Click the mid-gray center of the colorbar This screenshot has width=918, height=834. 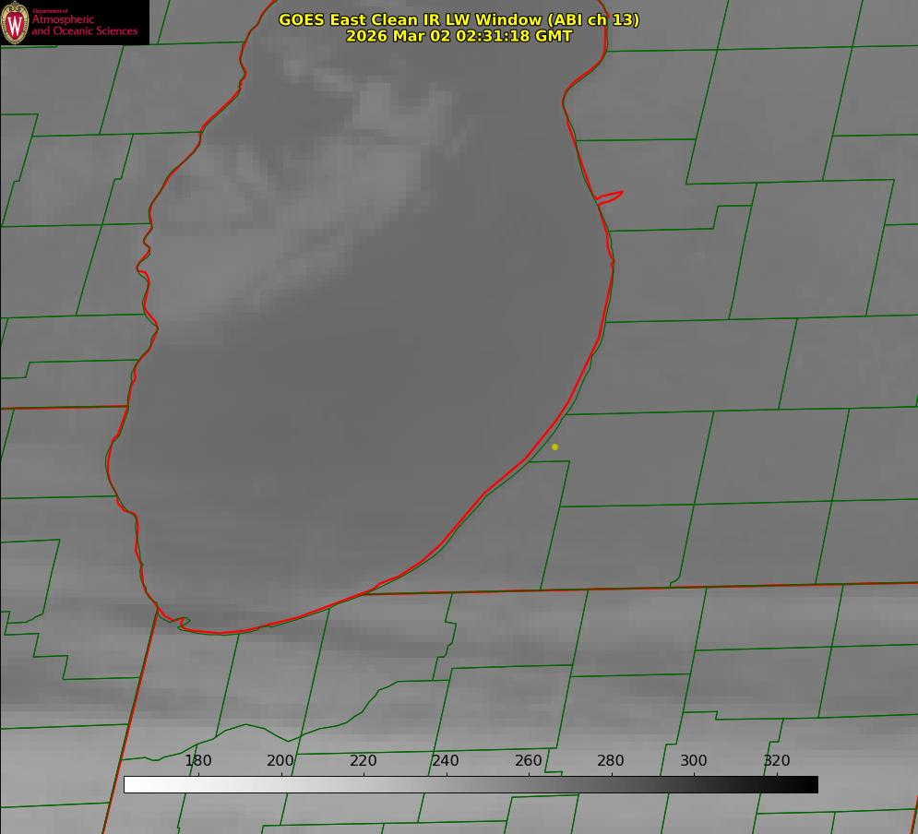click(471, 784)
